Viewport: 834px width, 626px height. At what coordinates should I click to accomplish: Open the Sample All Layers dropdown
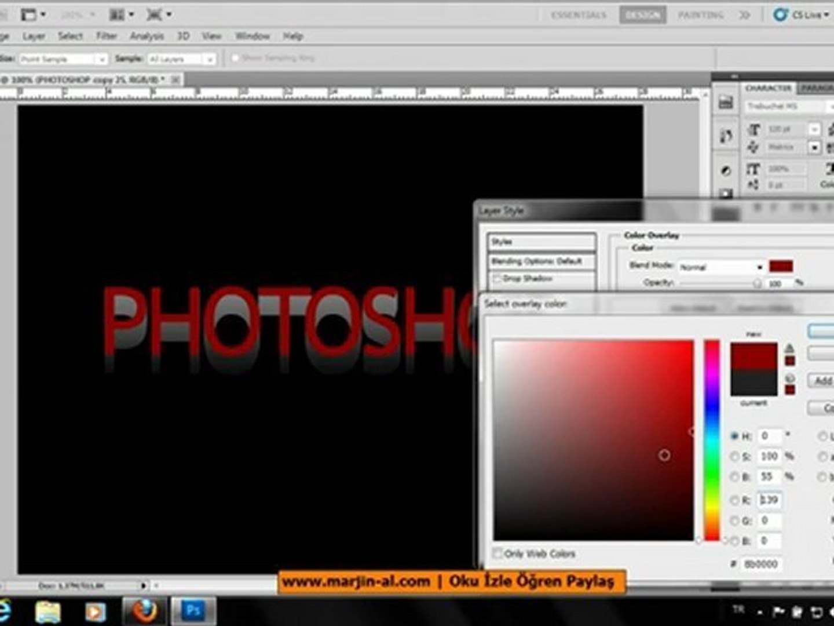point(181,59)
